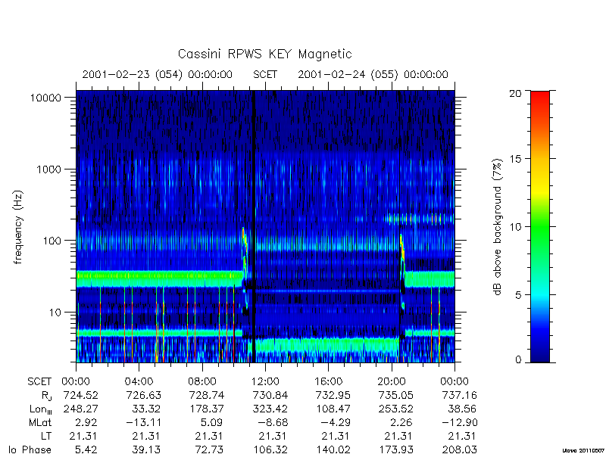The image size is (606, 454).
Task: Click the 16:00 time tick label
Action: [x=328, y=382]
